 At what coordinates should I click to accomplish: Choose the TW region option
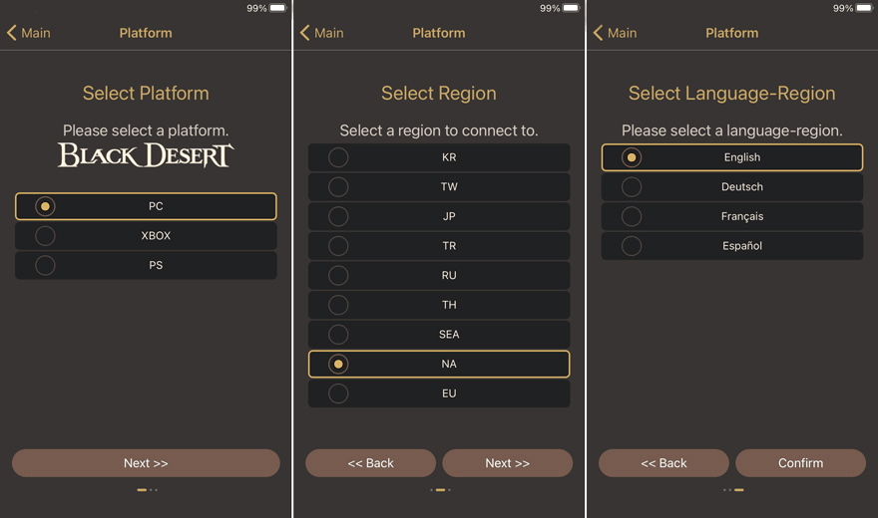click(439, 186)
